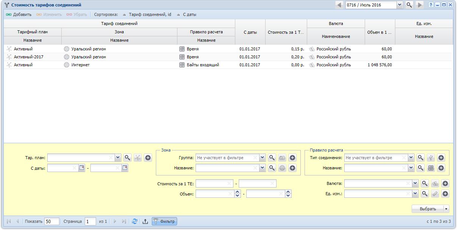Add currency plus icon
Image resolution: width=457 pixels, height=230 pixels.
point(445,183)
